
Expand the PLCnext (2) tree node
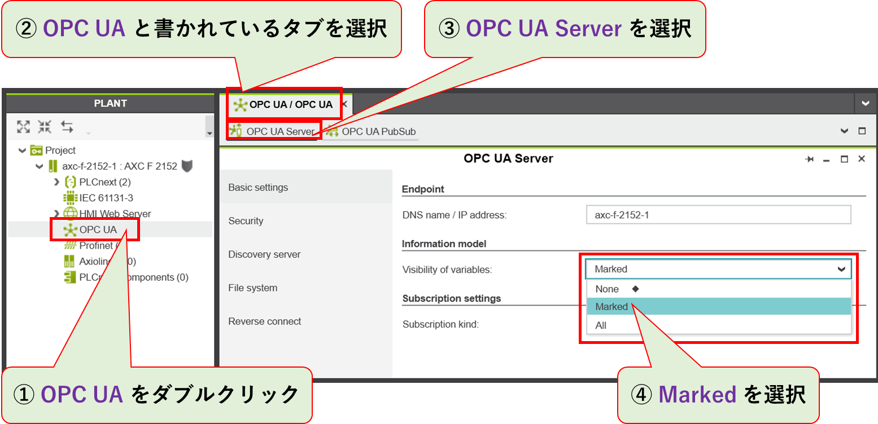tap(56, 182)
